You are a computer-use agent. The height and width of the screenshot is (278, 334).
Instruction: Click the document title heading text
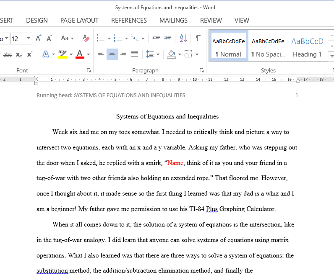click(167, 116)
